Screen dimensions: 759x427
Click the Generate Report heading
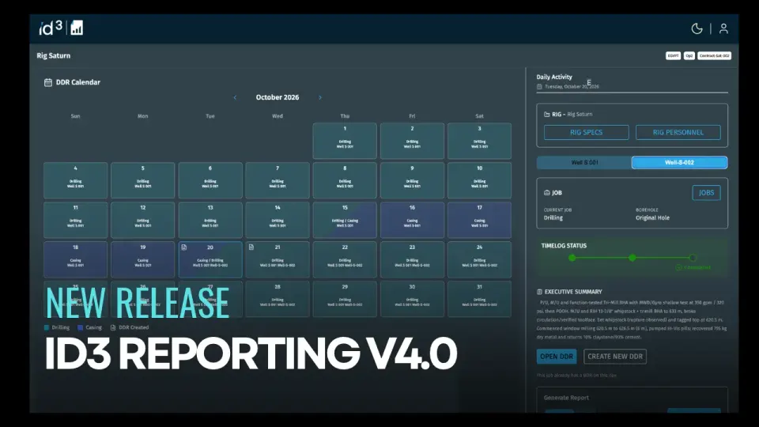coord(566,398)
